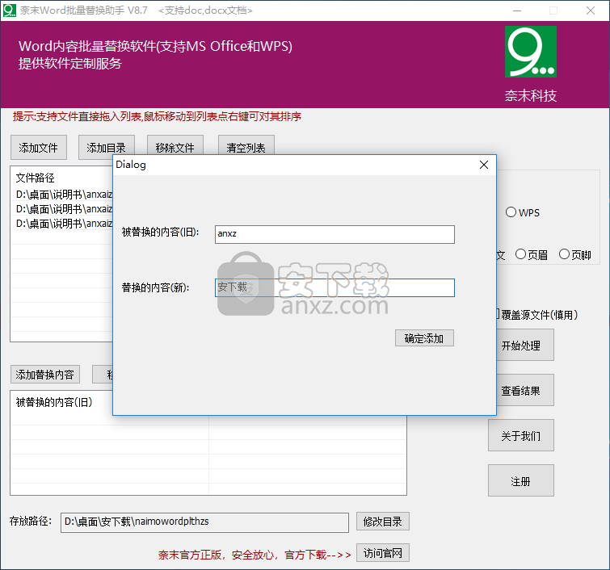Choose the 页眉 radio option
Screen dimensions: 610x570
tap(521, 254)
